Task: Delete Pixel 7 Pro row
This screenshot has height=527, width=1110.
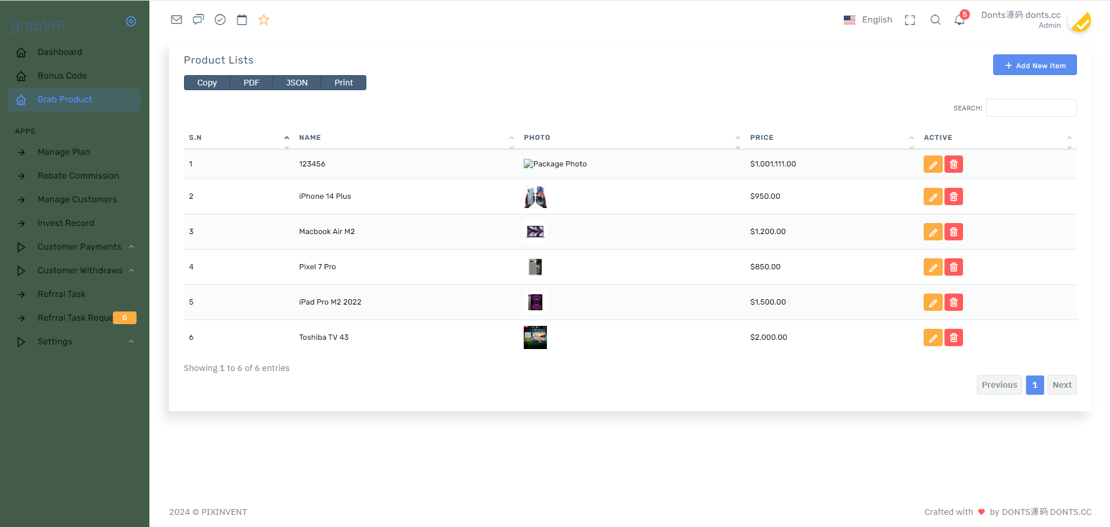Action: tap(954, 267)
